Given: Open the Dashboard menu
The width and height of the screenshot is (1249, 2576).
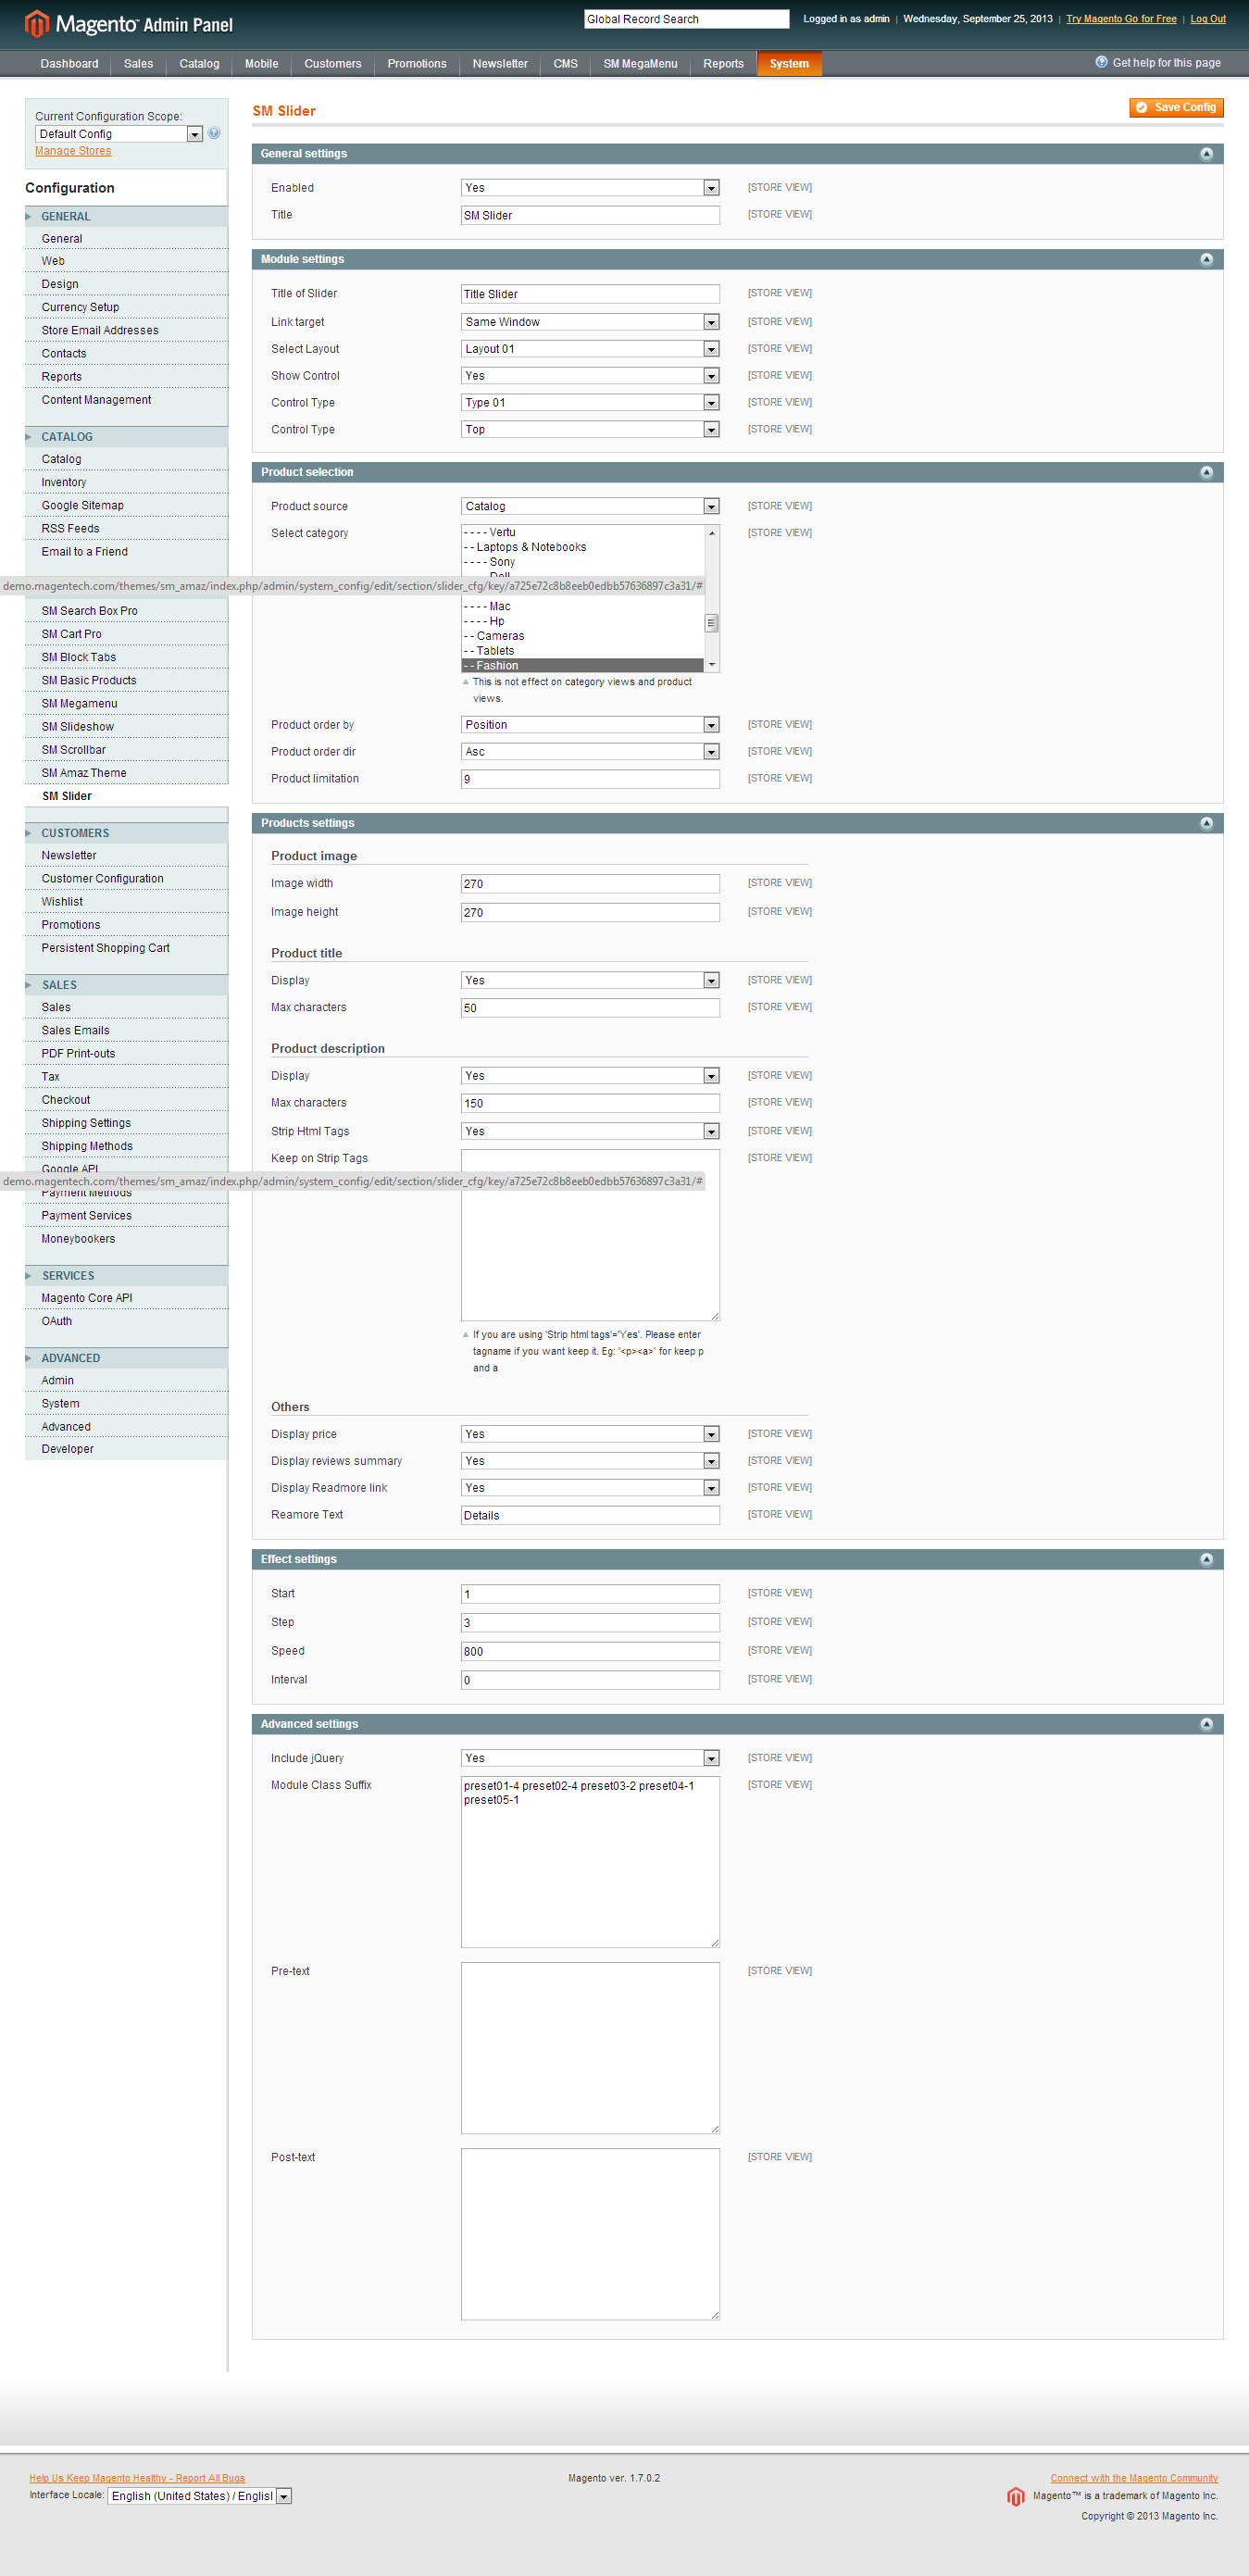Looking at the screenshot, I should (69, 64).
